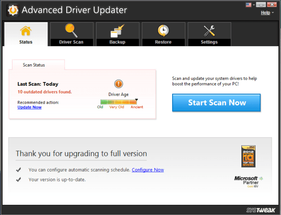Click the Driver Age black pointer marker
The image size is (281, 215).
pos(136,100)
